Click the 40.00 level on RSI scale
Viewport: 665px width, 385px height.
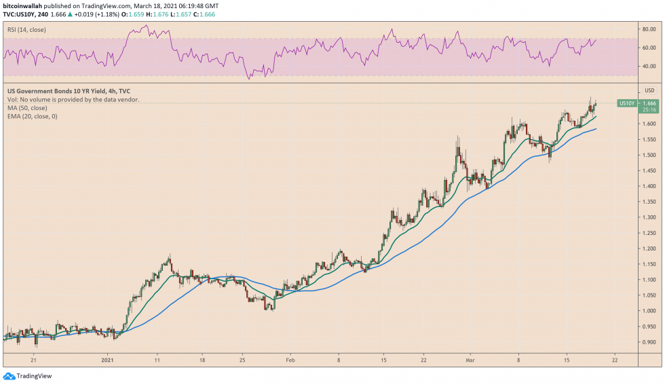pos(649,67)
